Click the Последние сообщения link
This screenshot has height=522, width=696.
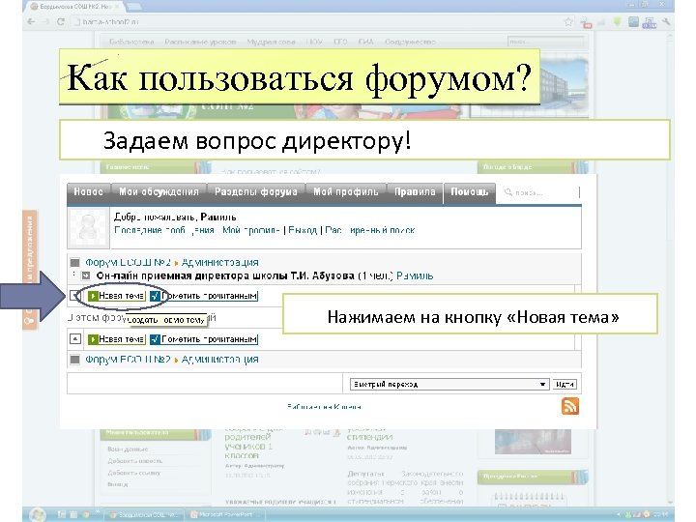point(163,230)
